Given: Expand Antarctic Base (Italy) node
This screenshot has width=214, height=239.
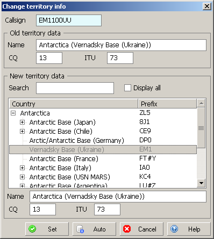Looking at the screenshot, I should point(22,168).
